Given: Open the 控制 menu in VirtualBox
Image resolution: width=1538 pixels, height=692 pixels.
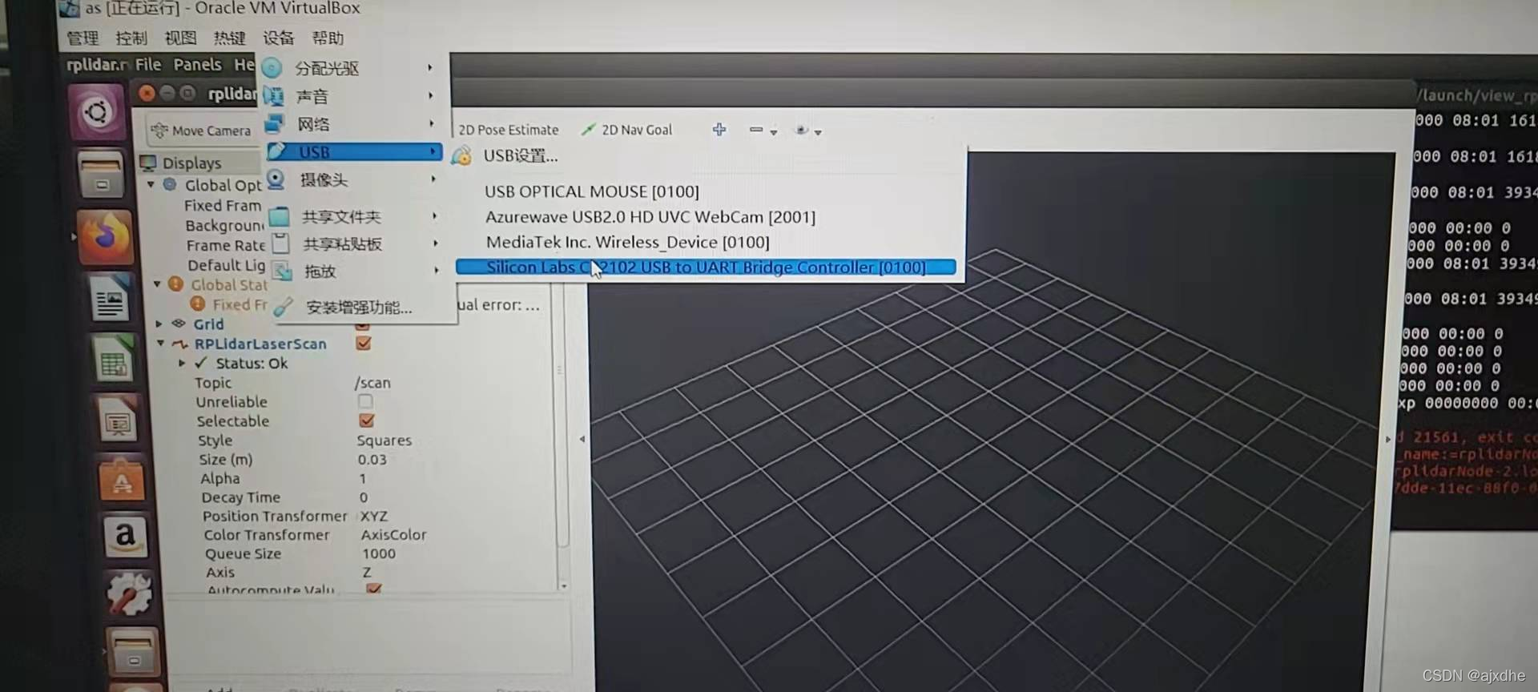Looking at the screenshot, I should tap(131, 38).
